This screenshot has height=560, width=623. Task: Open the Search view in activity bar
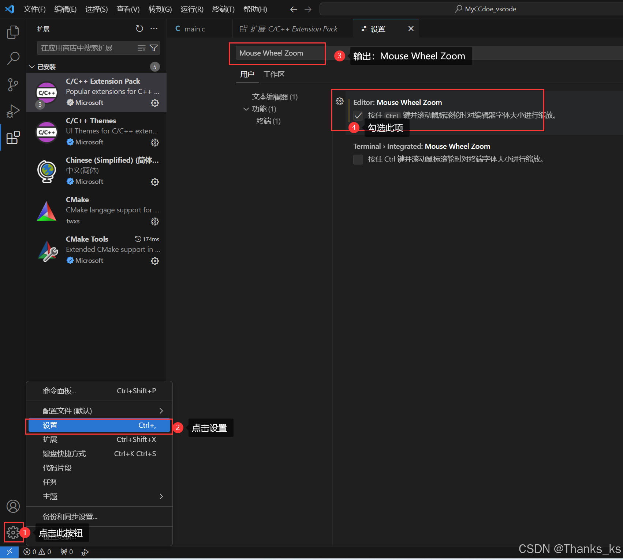pyautogui.click(x=13, y=58)
